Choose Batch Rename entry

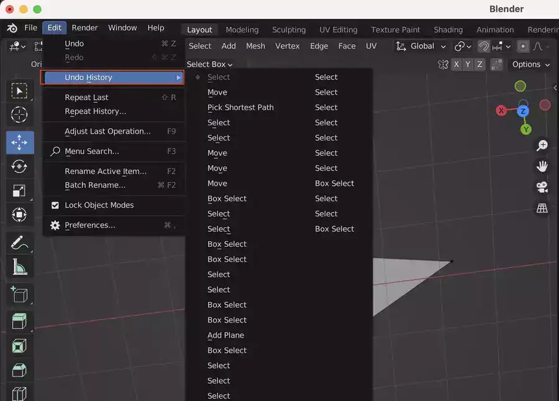click(x=113, y=185)
